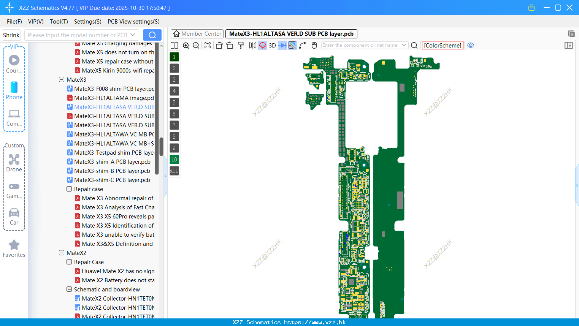This screenshot has width=579, height=326.
Task: Click the file tree vertical scrollbar
Action: (161, 146)
